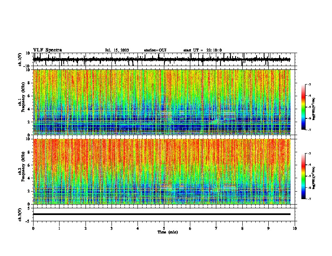The height and width of the screenshot is (256, 332).
Task: Click time axis tick label "2"
Action: tap(86, 228)
